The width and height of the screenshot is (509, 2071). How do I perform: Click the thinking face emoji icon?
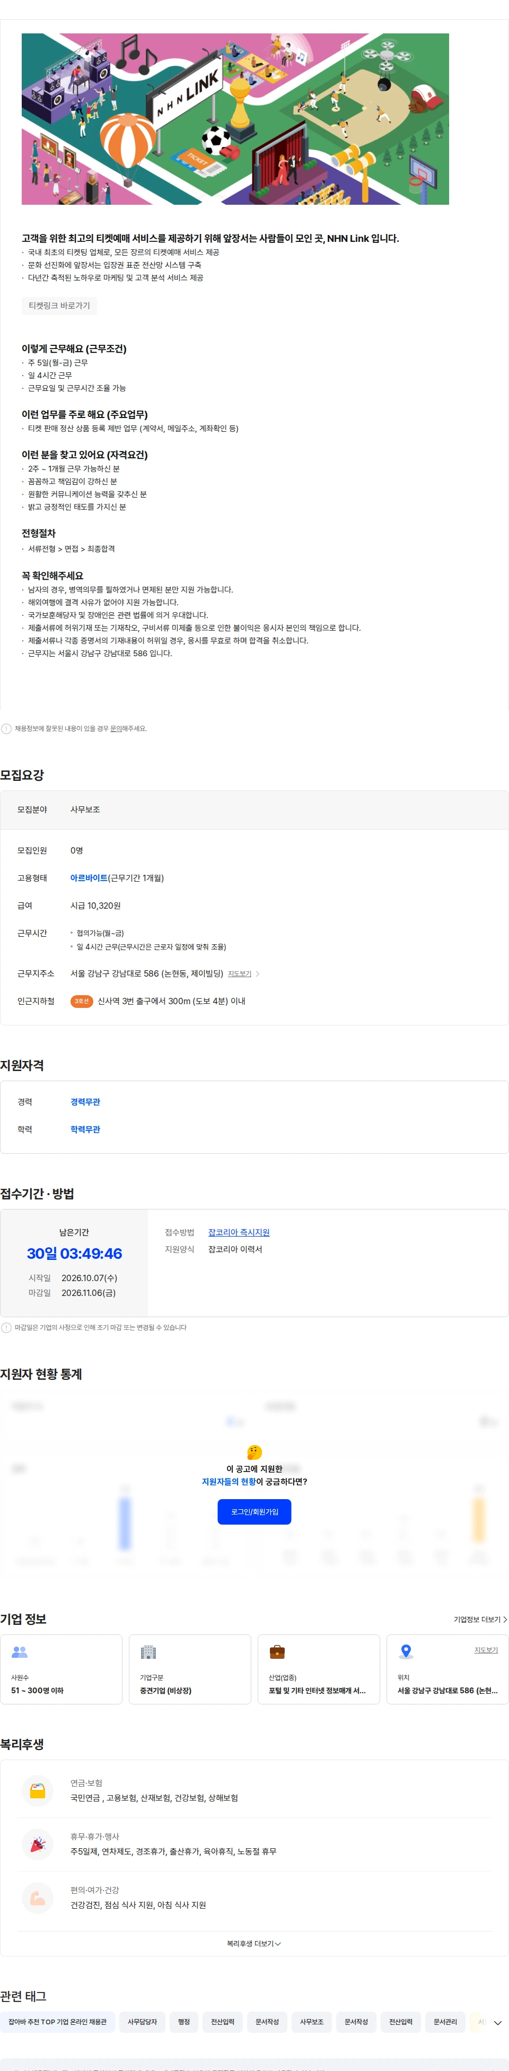tap(254, 1452)
